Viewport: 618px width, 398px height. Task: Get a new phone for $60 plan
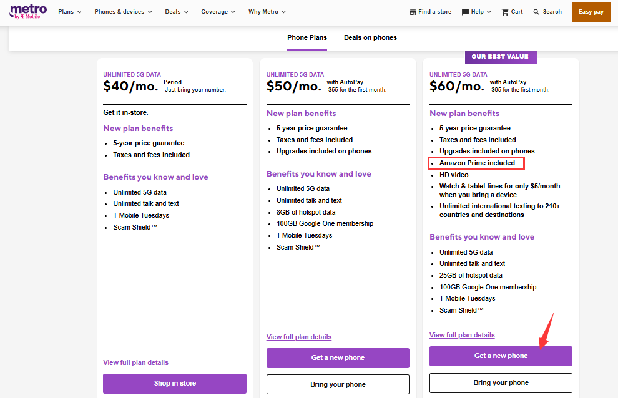coord(501,356)
